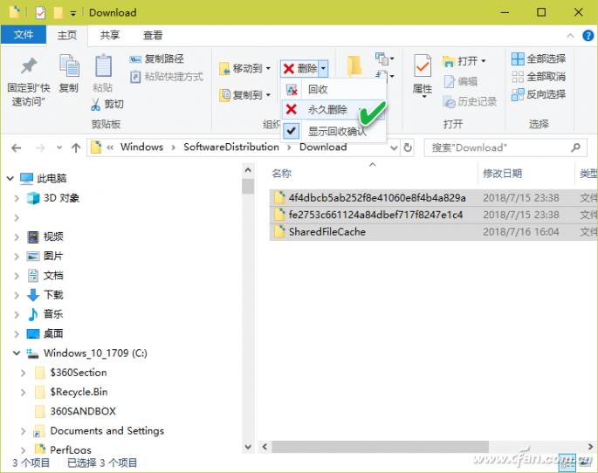This screenshot has height=473, width=598.
Task: Select Videos (视频) in navigation pane
Action: click(52, 236)
